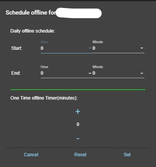Select the Start Hour value field

[66, 48]
